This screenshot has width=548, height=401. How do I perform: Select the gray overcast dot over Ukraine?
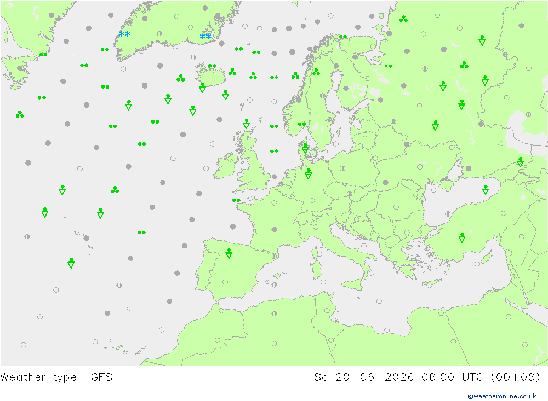[386, 183]
